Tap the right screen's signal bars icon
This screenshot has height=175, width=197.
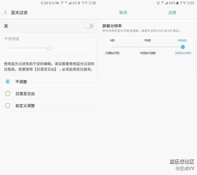(166, 3)
